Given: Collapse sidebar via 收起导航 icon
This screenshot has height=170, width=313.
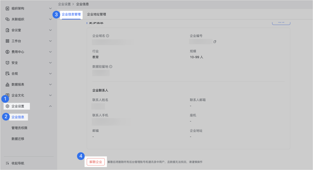Looking at the screenshot, I should [x=7, y=163].
